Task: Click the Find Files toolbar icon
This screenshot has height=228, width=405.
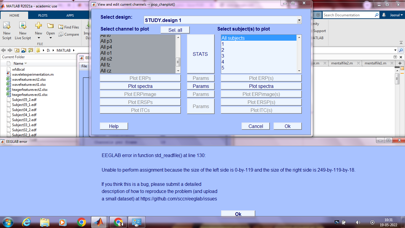Action: point(68,27)
